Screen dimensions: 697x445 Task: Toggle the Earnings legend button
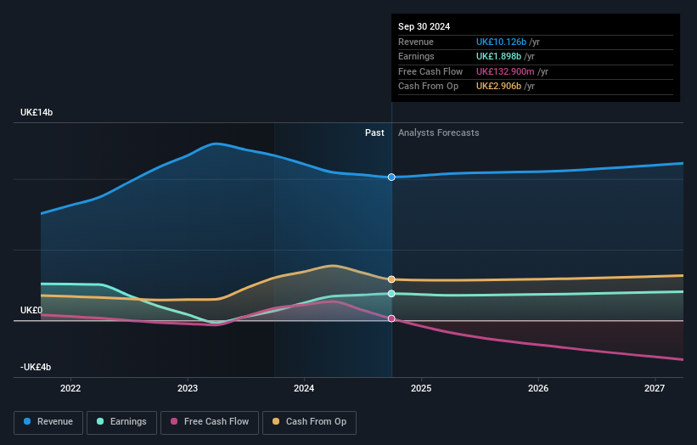pyautogui.click(x=121, y=422)
